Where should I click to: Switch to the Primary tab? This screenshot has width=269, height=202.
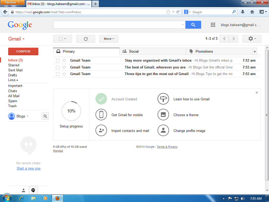(x=86, y=52)
